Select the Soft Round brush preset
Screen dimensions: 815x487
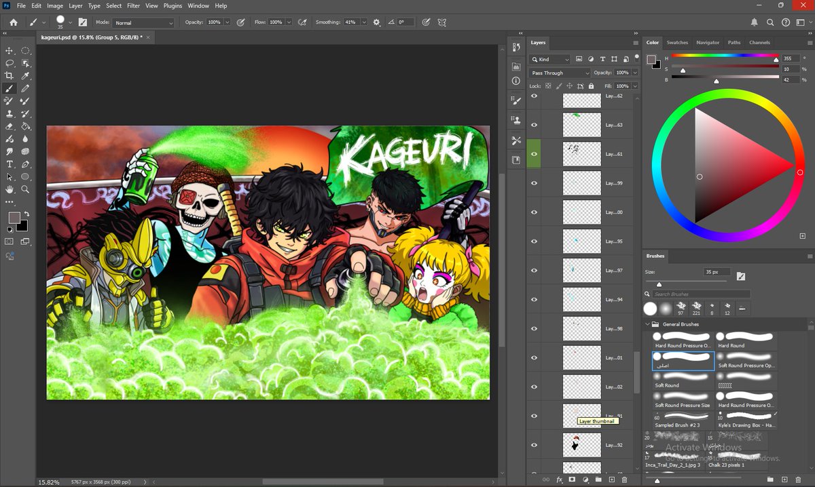(683, 380)
